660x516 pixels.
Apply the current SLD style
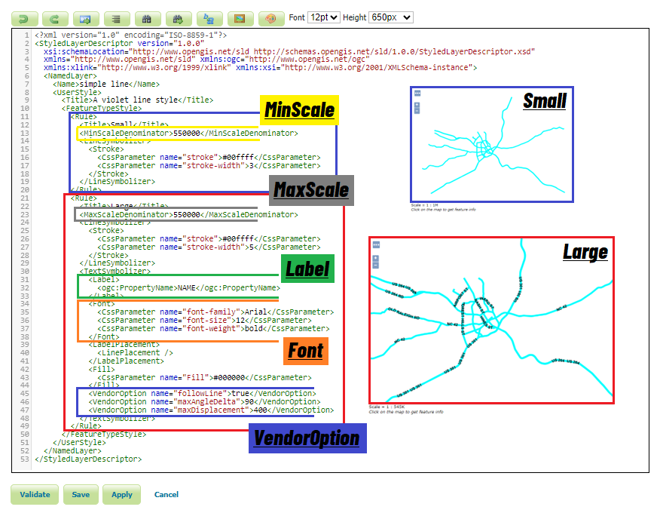(x=121, y=494)
